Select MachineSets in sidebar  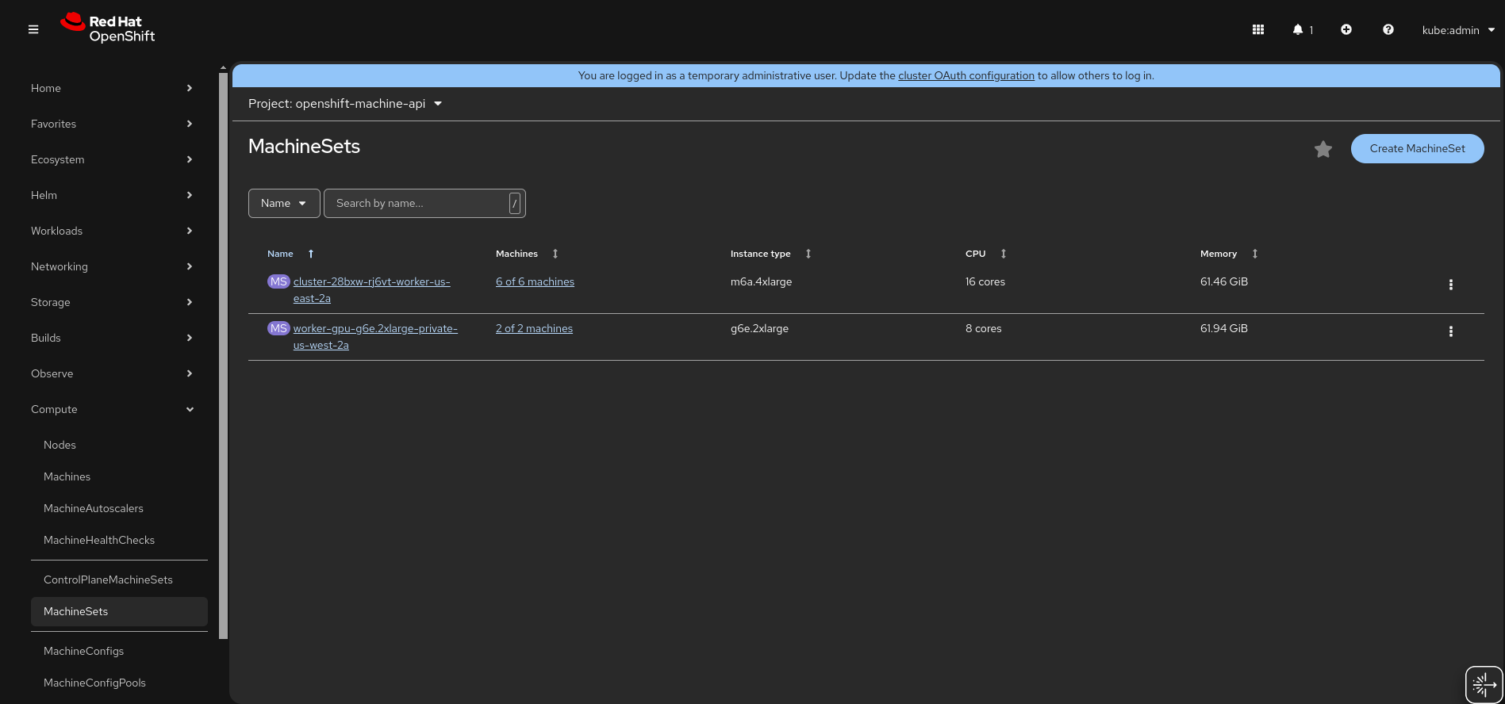119,611
